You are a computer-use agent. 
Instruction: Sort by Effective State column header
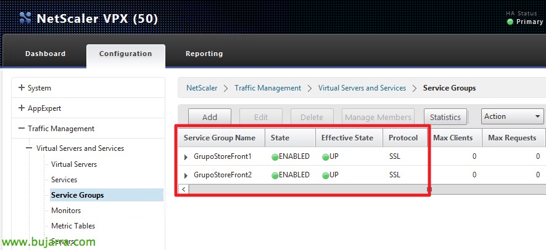click(x=349, y=138)
